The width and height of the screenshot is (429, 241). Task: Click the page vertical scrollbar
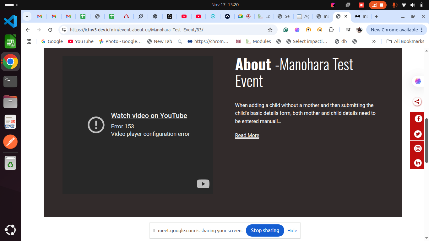(426, 140)
